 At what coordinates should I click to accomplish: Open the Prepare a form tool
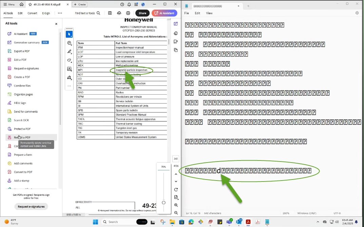coord(23,155)
